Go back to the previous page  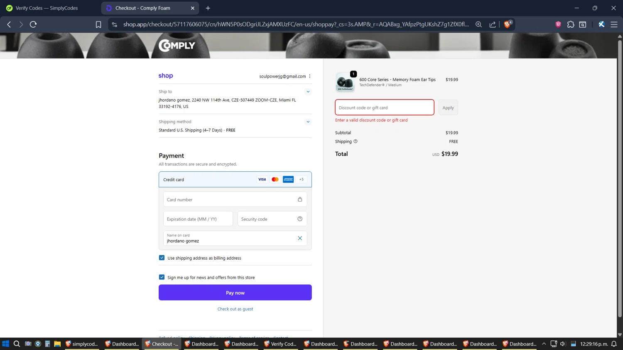coord(9,24)
